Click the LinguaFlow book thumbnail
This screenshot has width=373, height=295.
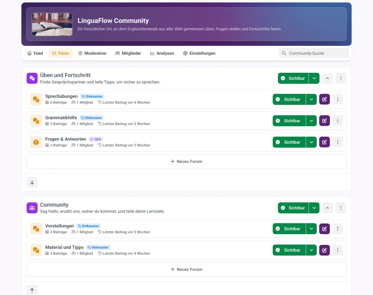click(x=52, y=24)
